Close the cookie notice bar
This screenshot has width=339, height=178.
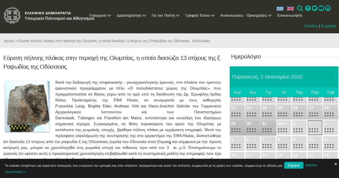point(336,164)
